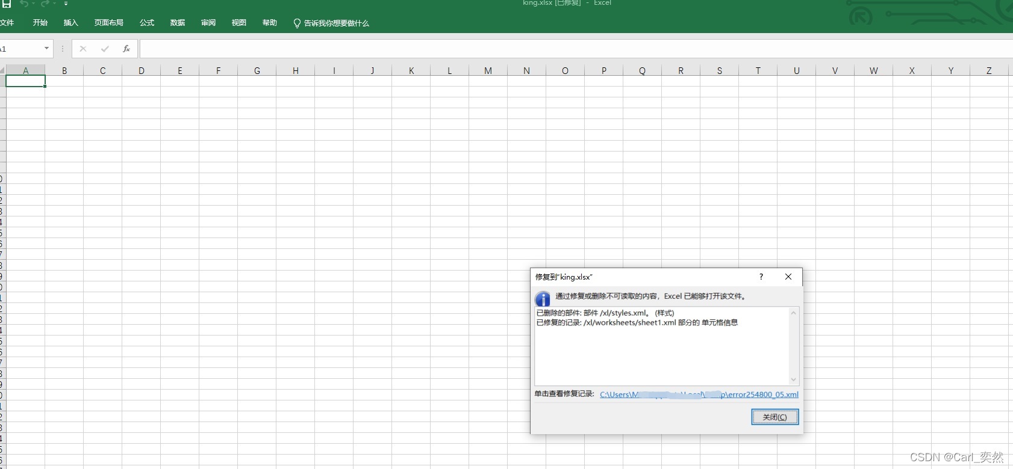The image size is (1013, 469).
Task: Close the repair dialog with its X icon
Action: tap(788, 277)
